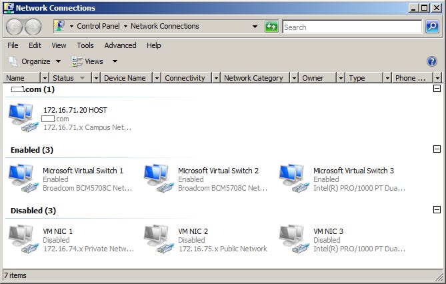The height and width of the screenshot is (284, 446).
Task: Open the File menu
Action: pyautogui.click(x=13, y=45)
